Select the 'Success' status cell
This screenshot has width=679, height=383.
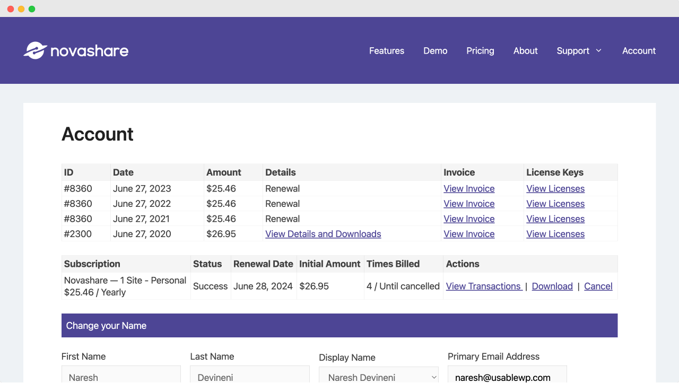tap(211, 286)
